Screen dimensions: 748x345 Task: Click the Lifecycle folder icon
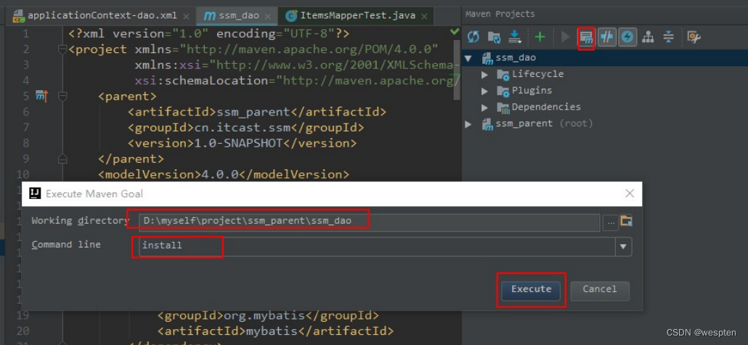[503, 75]
